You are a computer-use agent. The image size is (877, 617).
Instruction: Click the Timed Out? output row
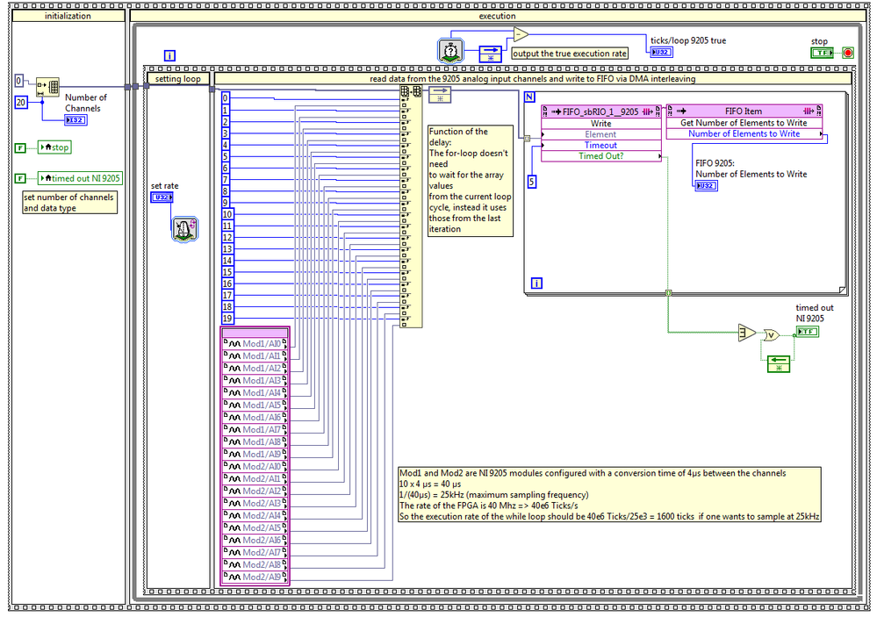[x=600, y=156]
